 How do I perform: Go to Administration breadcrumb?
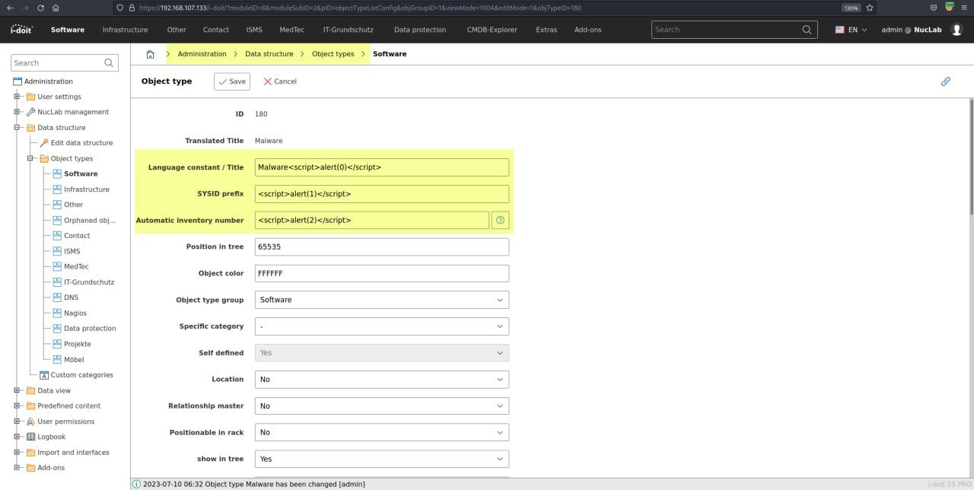202,54
